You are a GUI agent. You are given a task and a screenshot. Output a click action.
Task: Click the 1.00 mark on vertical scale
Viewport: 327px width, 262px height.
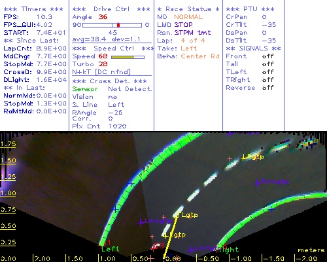pyautogui.click(x=8, y=193)
